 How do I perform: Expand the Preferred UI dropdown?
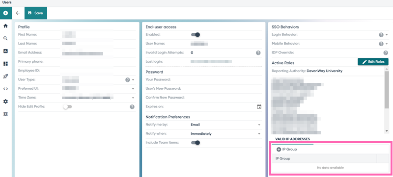pyautogui.click(x=133, y=89)
